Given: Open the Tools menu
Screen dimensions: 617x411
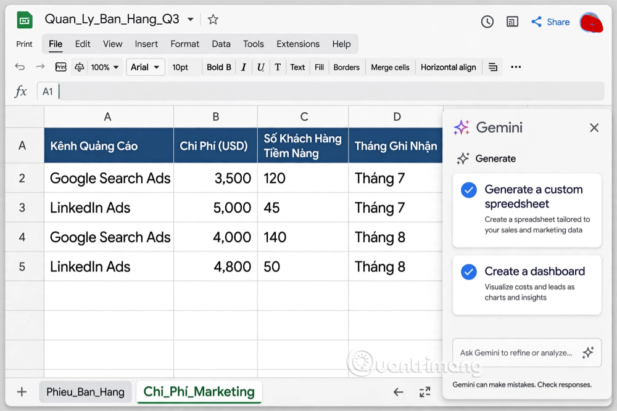Looking at the screenshot, I should (254, 44).
